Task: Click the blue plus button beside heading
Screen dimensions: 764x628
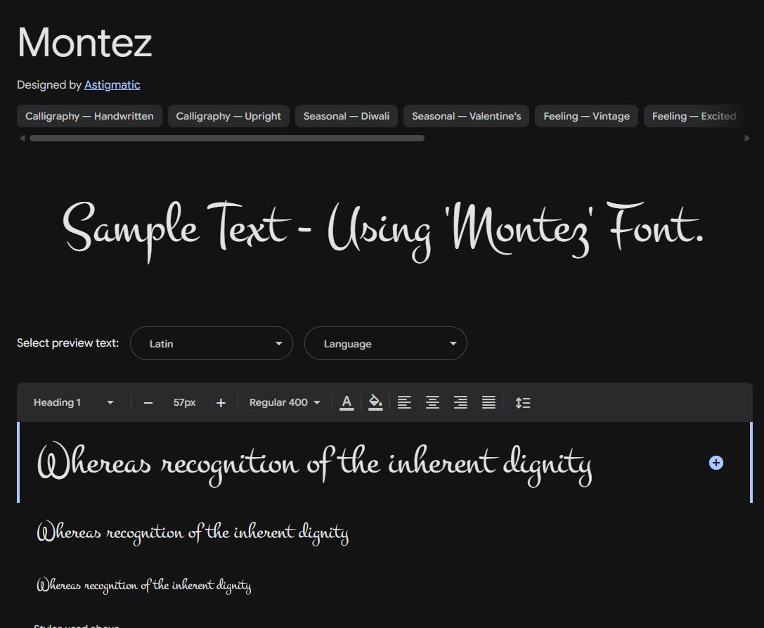Action: [x=716, y=463]
